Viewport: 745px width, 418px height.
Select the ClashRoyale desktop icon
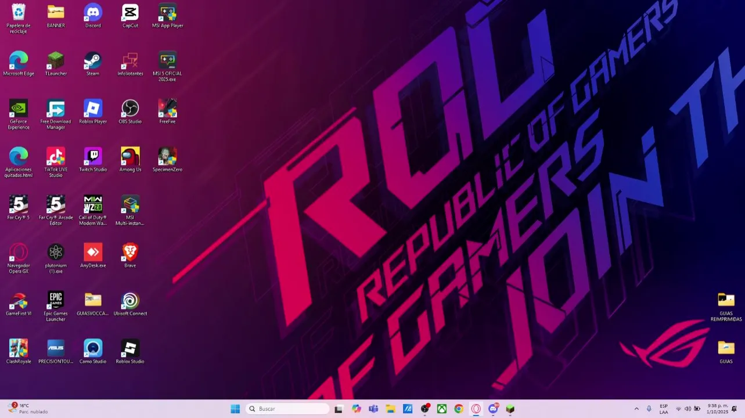click(19, 352)
